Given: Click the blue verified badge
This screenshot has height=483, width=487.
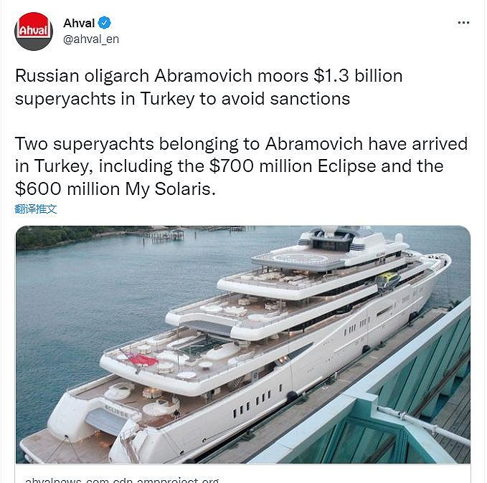Looking at the screenshot, I should coord(106,23).
